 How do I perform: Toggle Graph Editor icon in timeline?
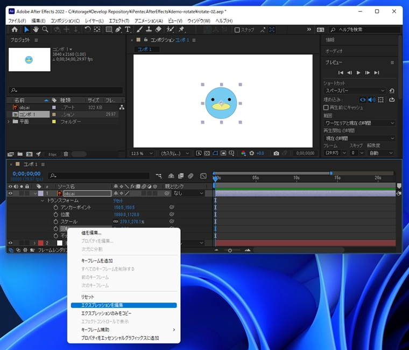[203, 176]
